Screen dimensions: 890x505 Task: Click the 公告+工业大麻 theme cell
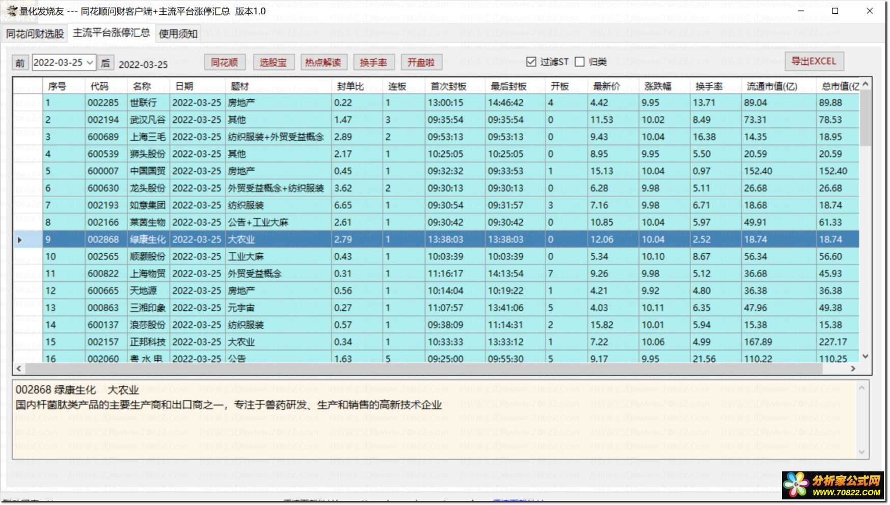(279, 222)
